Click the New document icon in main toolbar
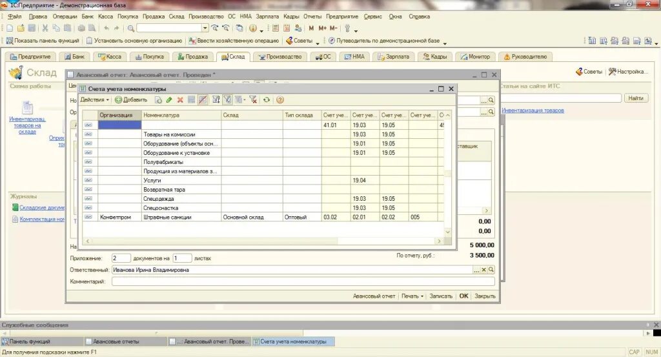The width and height of the screenshot is (661, 357). 10,28
